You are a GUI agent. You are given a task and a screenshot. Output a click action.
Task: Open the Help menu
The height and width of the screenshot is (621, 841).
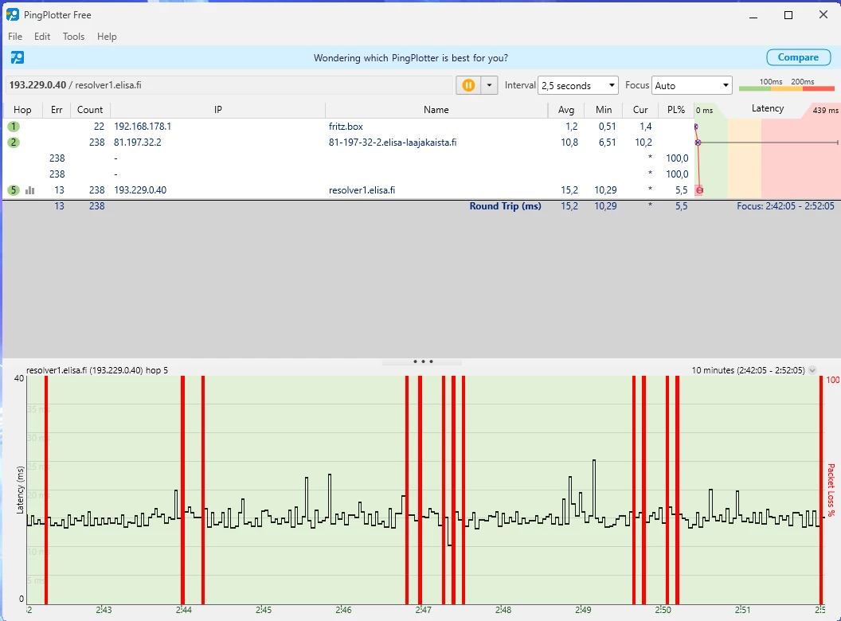pos(107,37)
